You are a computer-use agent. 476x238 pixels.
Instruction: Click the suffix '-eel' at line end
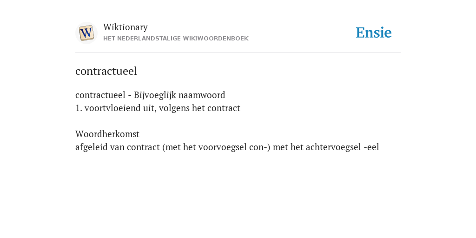(371, 147)
